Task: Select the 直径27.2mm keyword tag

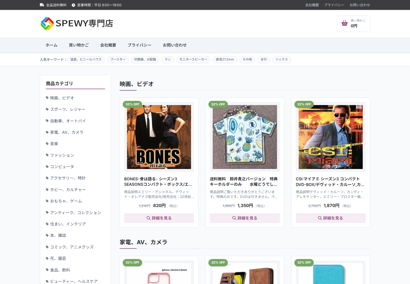Action: tap(225, 59)
